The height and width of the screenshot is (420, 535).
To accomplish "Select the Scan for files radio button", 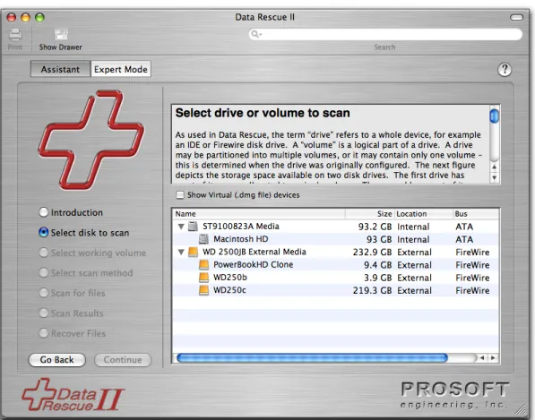I will [x=43, y=293].
